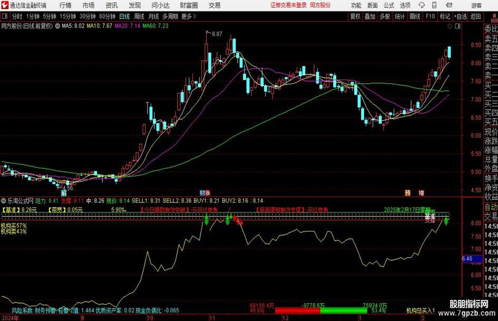The width and height of the screenshot is (498, 321).
Task: Toggle the left panel icon beside 分时
Action: click(x=5, y=16)
